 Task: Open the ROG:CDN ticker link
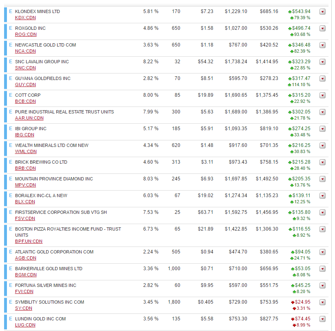(x=26, y=34)
